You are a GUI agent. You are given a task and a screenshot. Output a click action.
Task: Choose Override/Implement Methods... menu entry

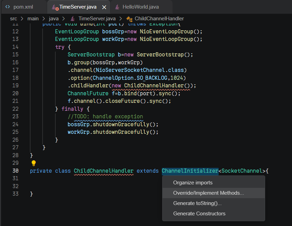[208, 193]
